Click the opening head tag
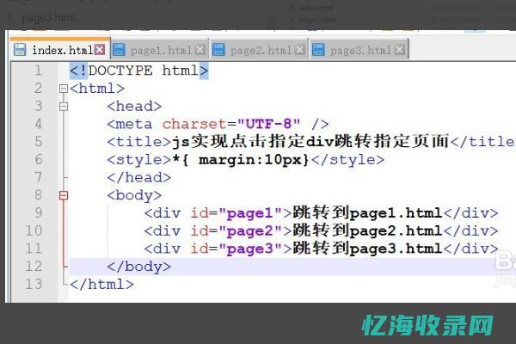The image size is (516, 344). pyautogui.click(x=134, y=106)
